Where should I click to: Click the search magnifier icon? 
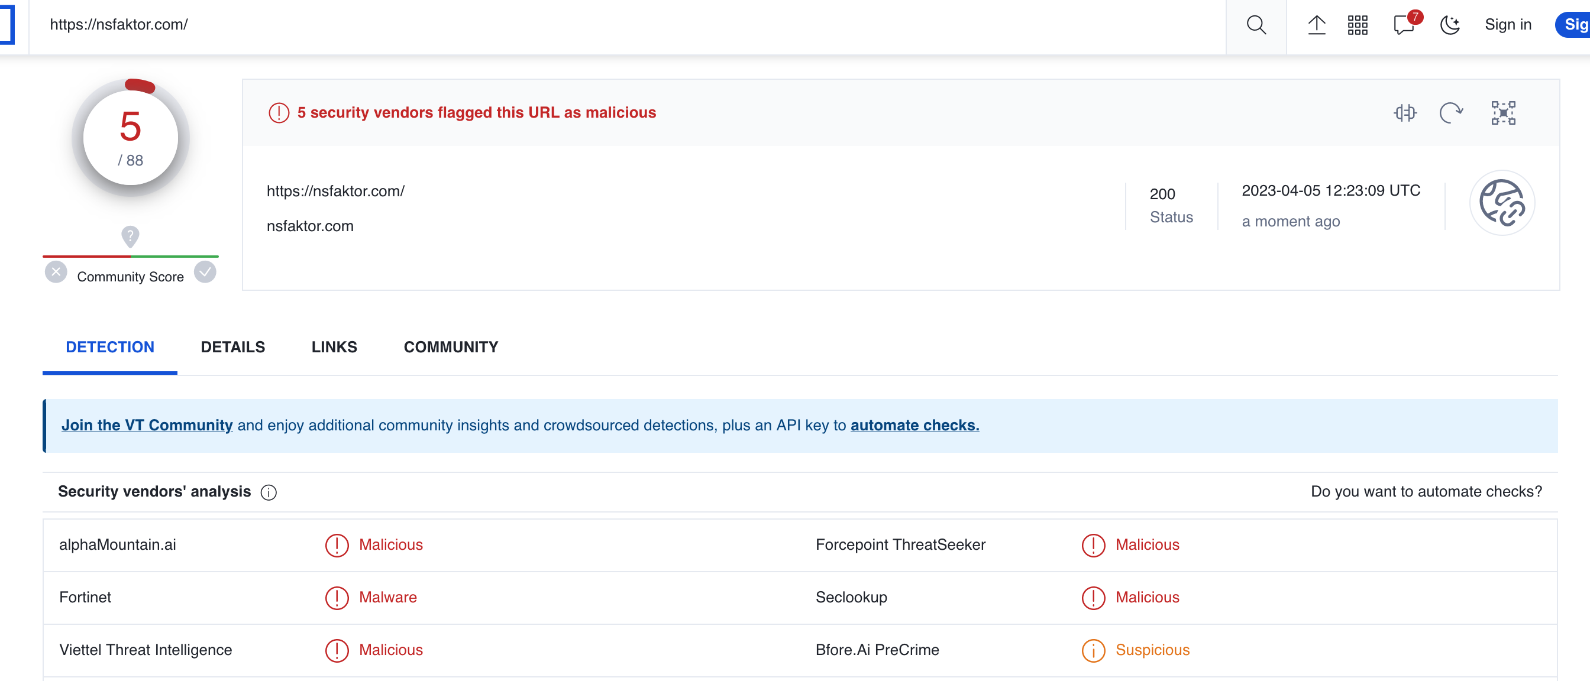[x=1256, y=25]
